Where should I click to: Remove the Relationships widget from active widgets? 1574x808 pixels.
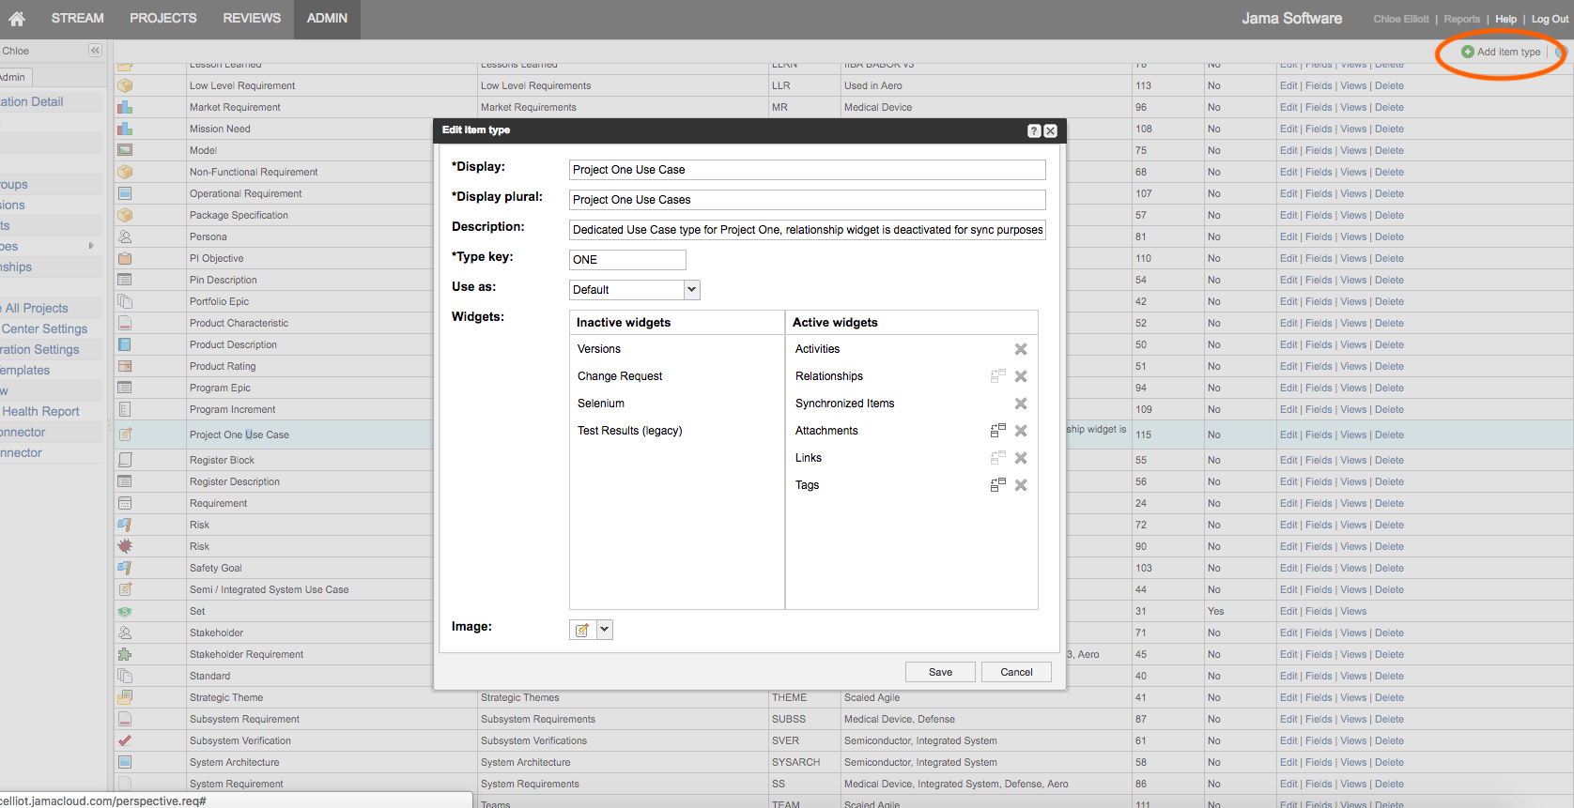pos(1021,376)
